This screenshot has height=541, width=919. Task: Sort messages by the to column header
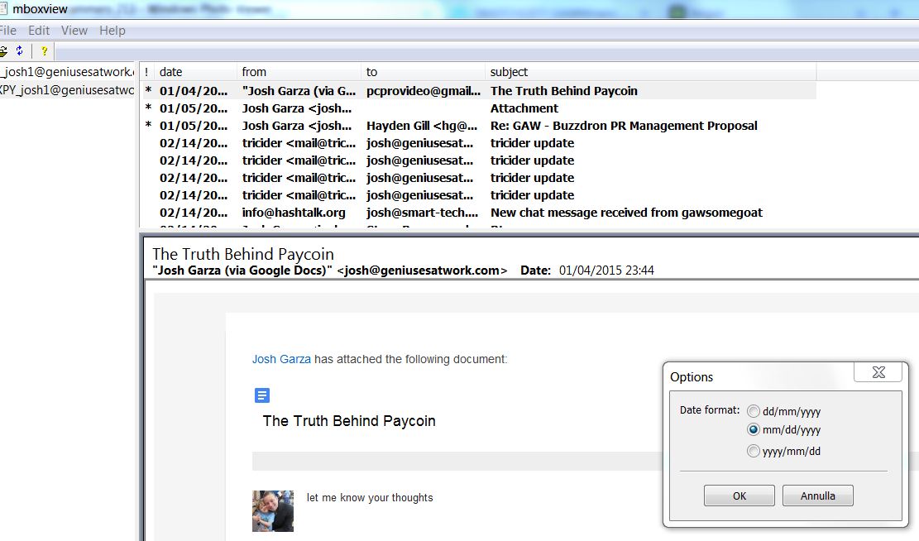point(424,72)
